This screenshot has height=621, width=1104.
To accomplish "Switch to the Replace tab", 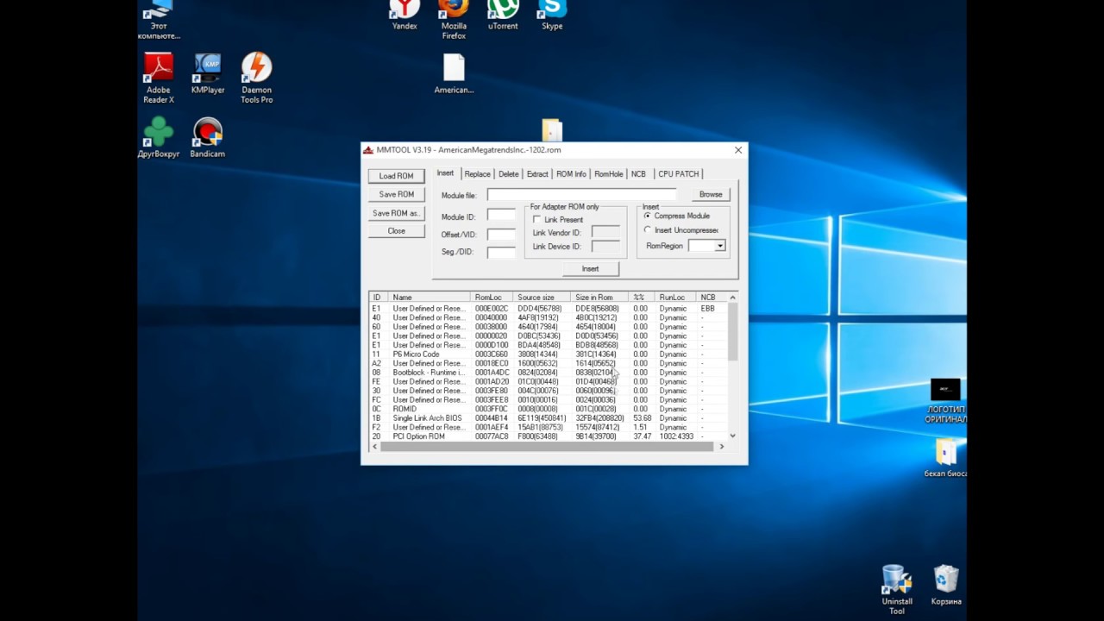I will point(477,174).
